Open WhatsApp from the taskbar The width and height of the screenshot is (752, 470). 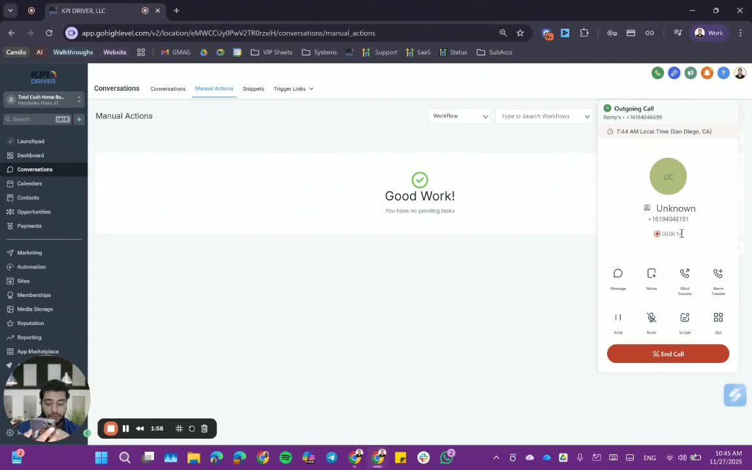point(446,458)
